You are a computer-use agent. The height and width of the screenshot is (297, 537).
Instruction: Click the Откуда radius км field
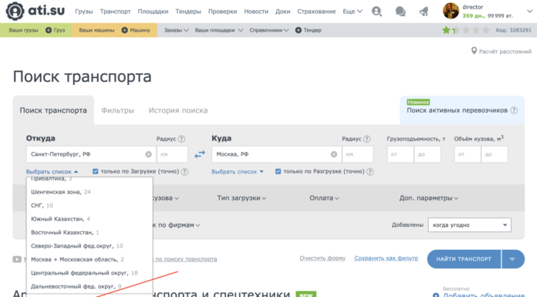coord(172,154)
